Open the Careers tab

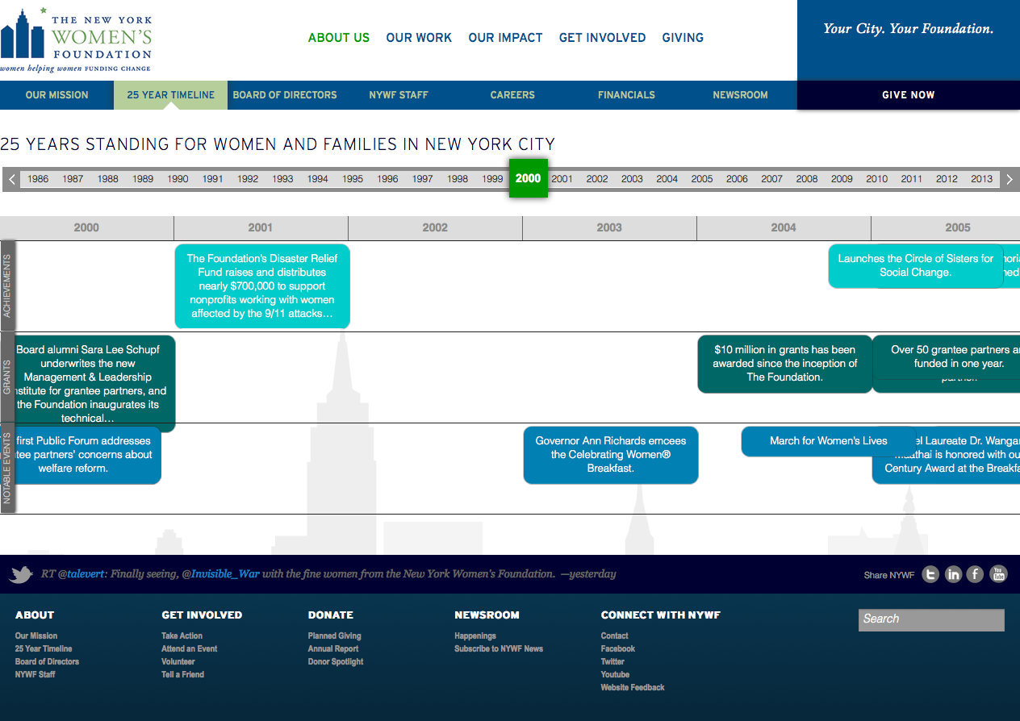(x=512, y=95)
